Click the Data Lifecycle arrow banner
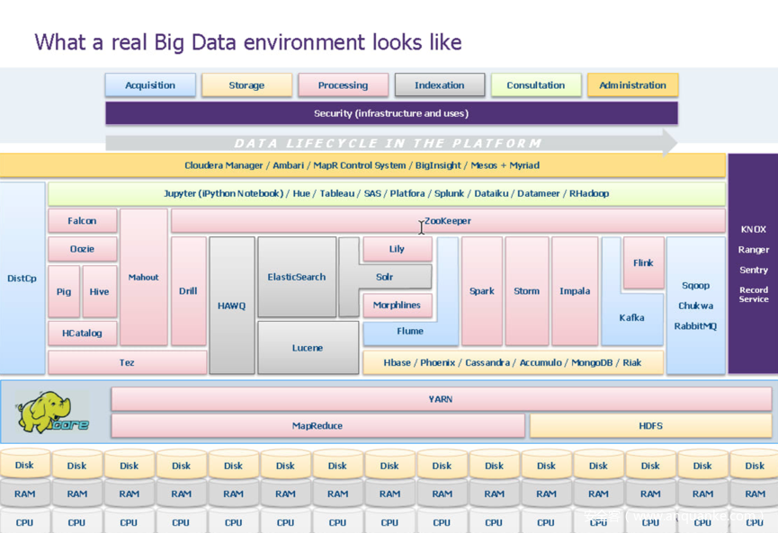This screenshot has height=533, width=778. click(x=389, y=143)
